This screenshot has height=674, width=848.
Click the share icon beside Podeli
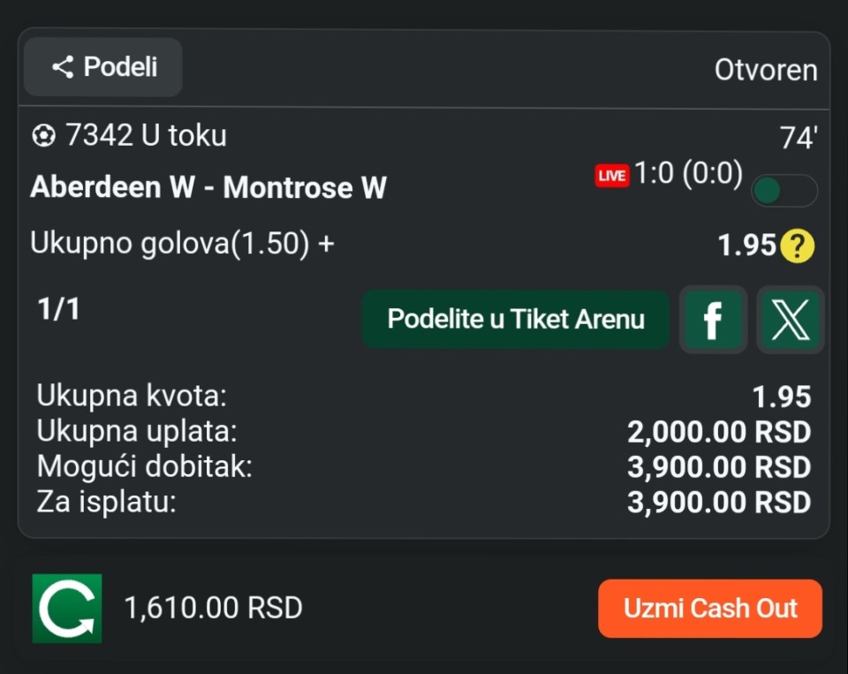coord(63,67)
